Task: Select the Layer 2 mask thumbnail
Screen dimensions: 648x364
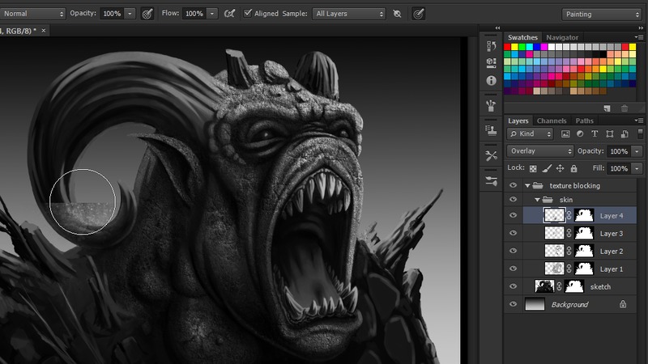Action: point(584,252)
